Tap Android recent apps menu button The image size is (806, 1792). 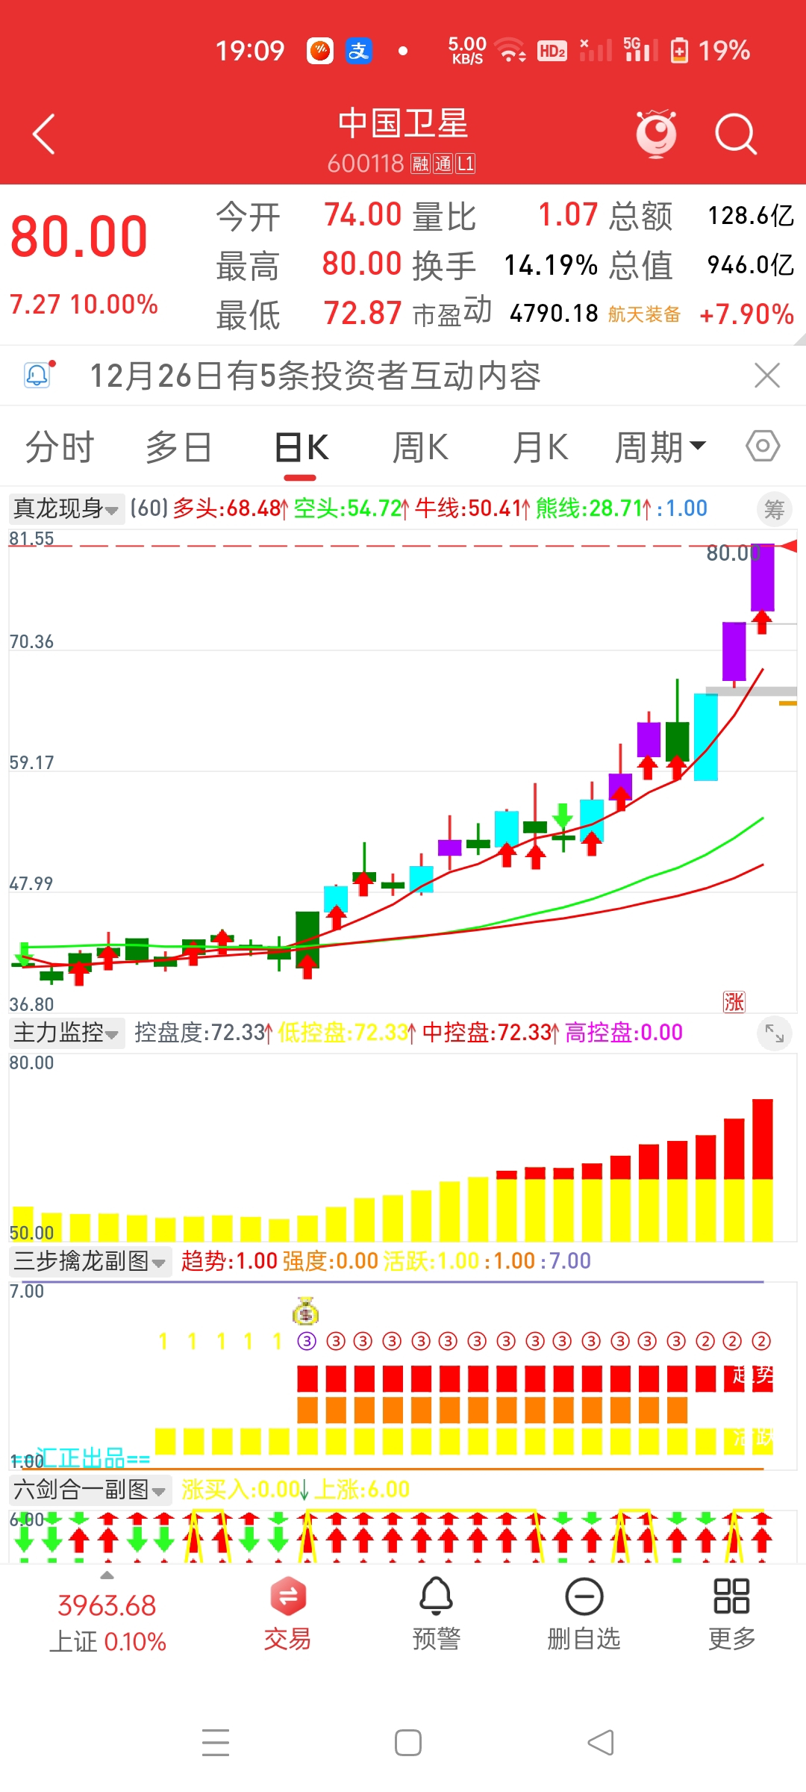point(216,1743)
